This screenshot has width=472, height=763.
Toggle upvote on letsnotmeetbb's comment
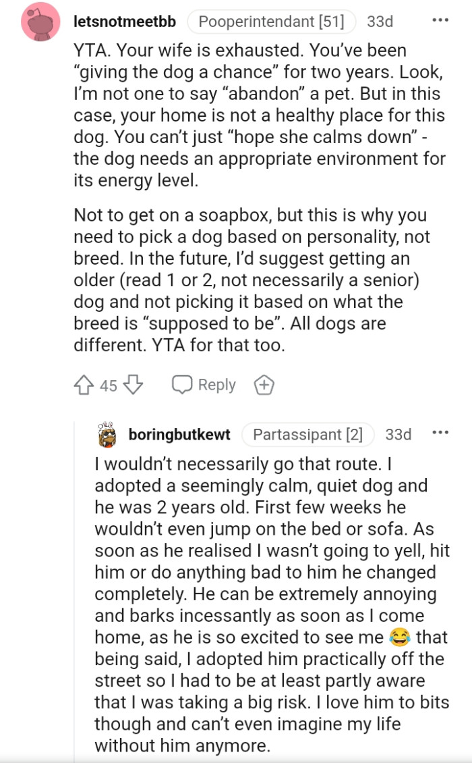(x=83, y=384)
